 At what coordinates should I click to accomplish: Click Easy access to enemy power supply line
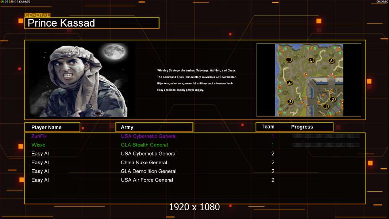180,90
